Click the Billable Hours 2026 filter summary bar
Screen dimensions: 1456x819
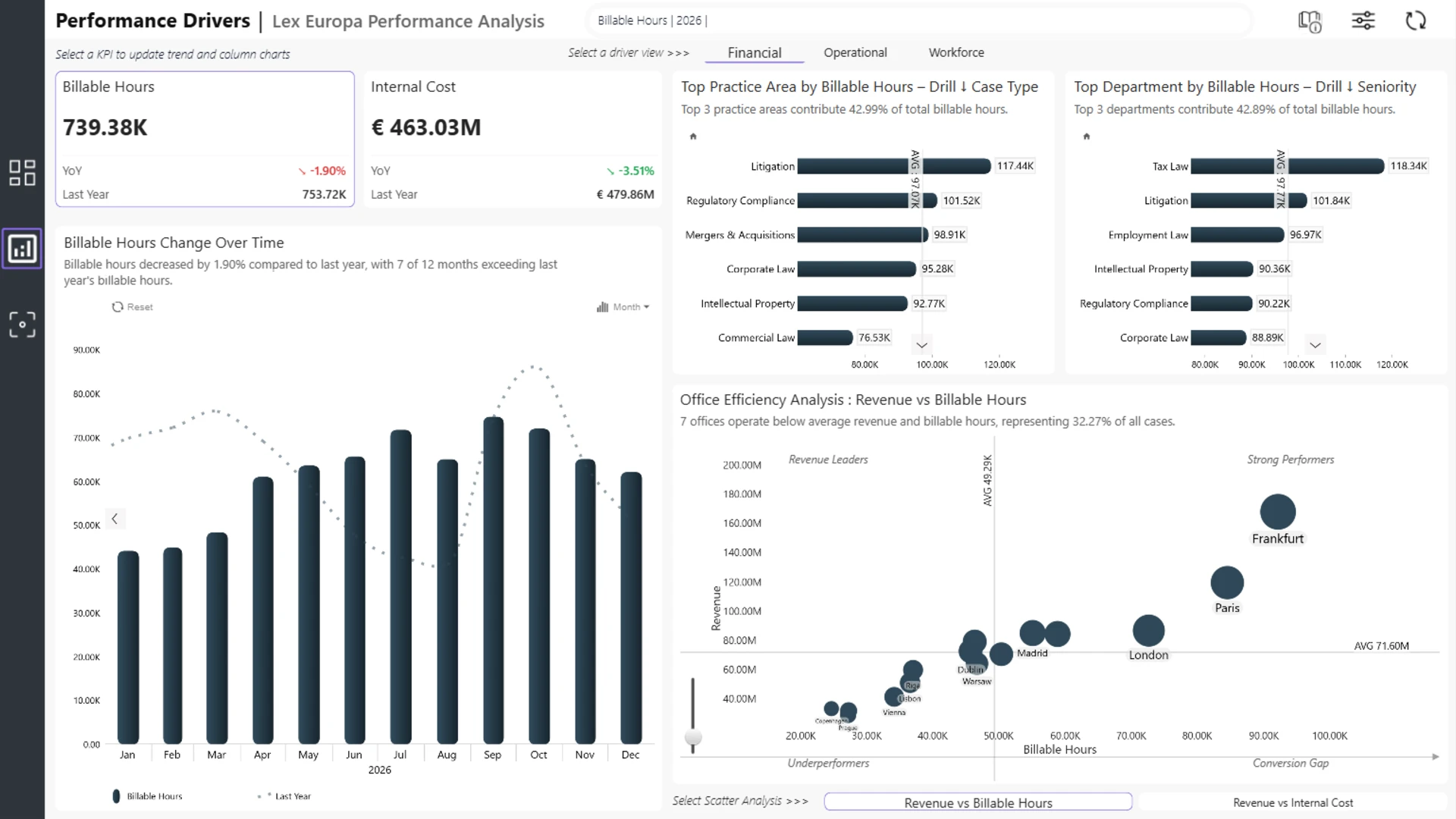click(919, 20)
